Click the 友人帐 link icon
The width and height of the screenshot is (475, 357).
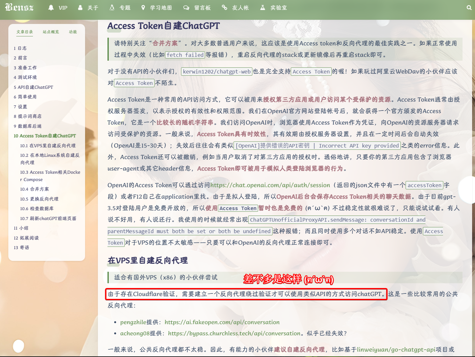224,7
